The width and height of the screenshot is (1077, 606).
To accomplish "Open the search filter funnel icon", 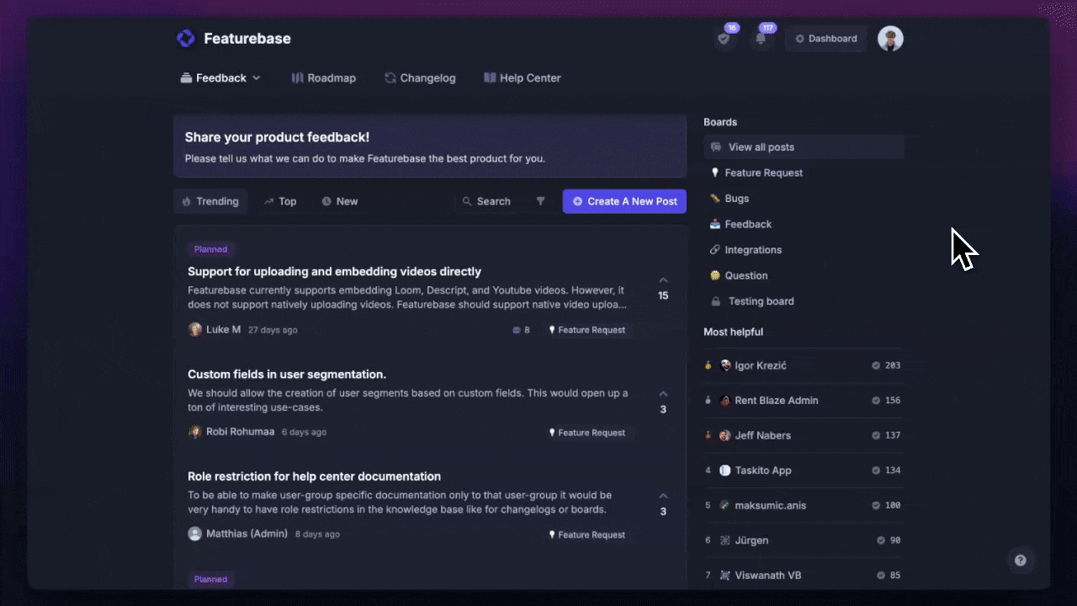I will coord(540,201).
